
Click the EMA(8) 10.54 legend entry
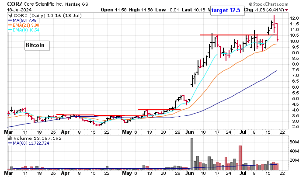click(x=24, y=30)
